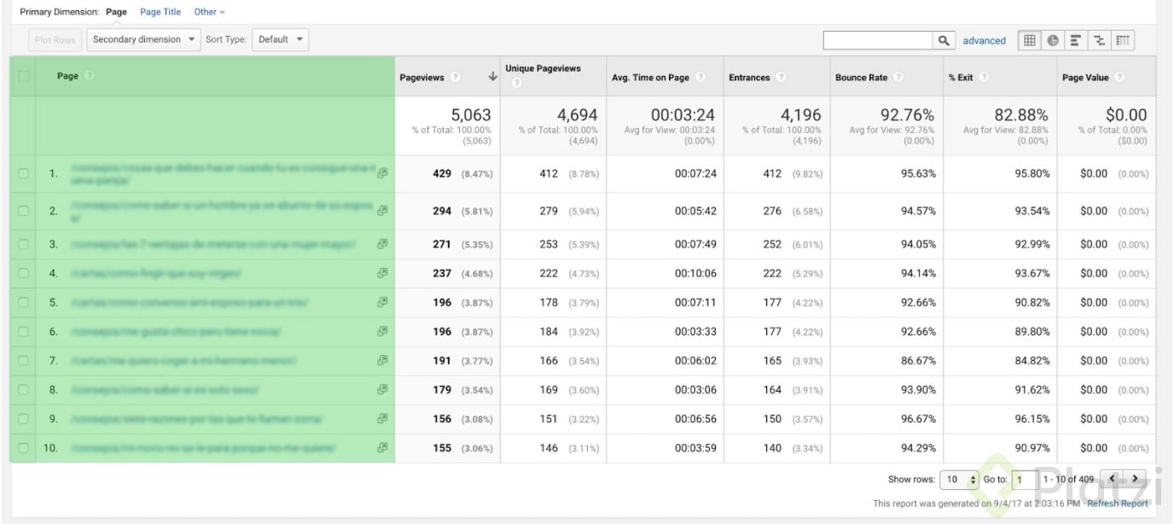The height and width of the screenshot is (524, 1174).
Task: Open help icon beside Entrances header
Action: tap(781, 78)
